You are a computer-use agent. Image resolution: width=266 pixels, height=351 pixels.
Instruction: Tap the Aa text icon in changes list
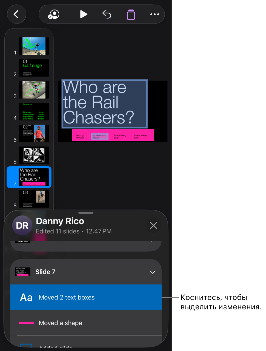click(26, 298)
